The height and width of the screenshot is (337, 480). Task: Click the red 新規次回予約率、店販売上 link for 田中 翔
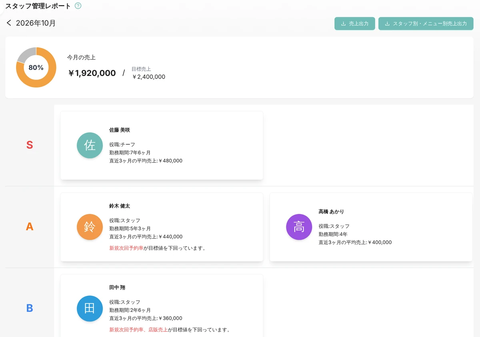pos(138,330)
